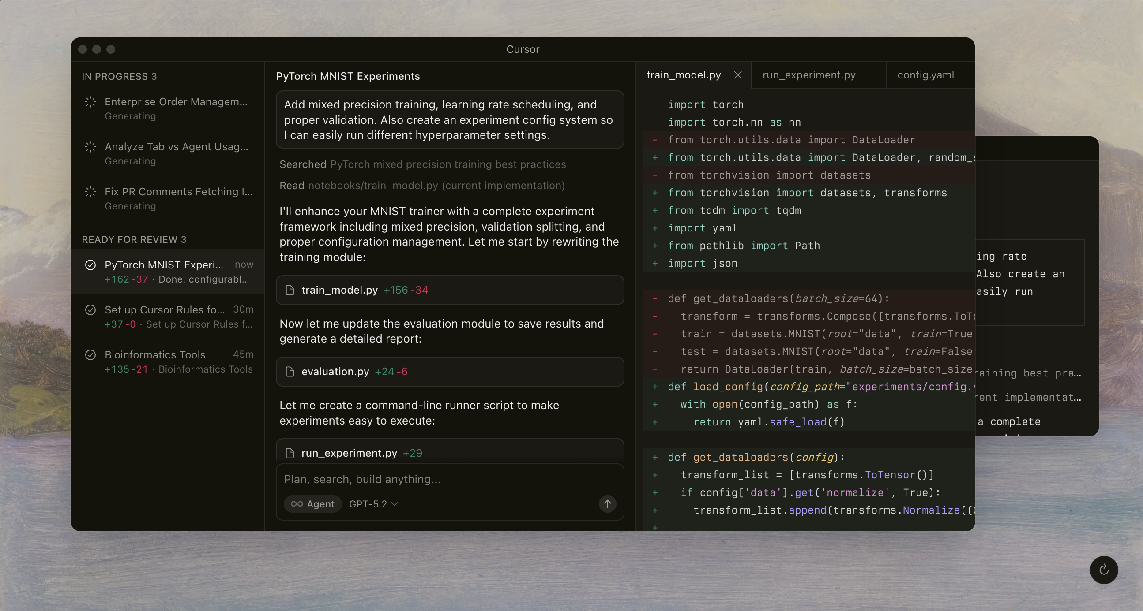Click spinner icon for Fix PR Comments task
The image size is (1143, 611).
coord(90,192)
